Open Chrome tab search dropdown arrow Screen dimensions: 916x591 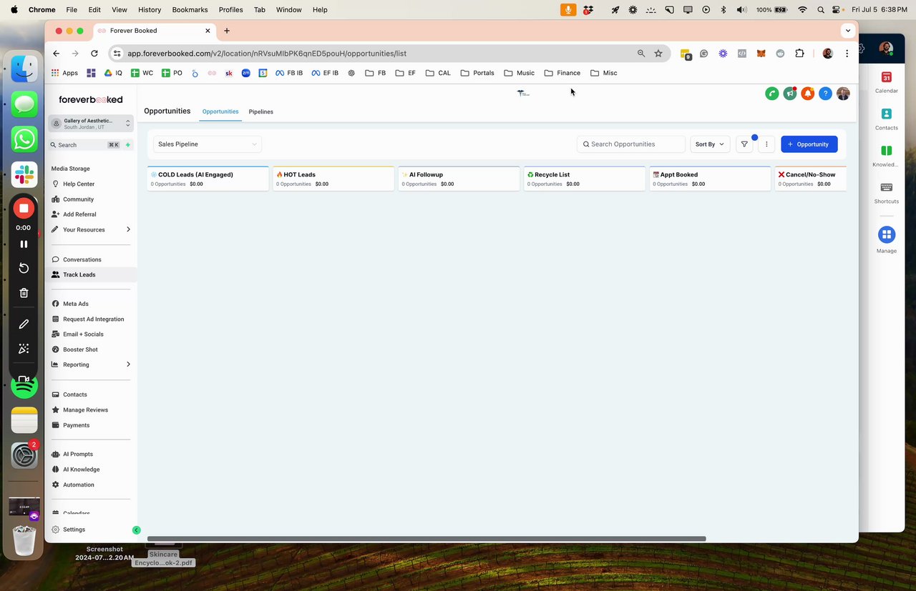coord(848,31)
